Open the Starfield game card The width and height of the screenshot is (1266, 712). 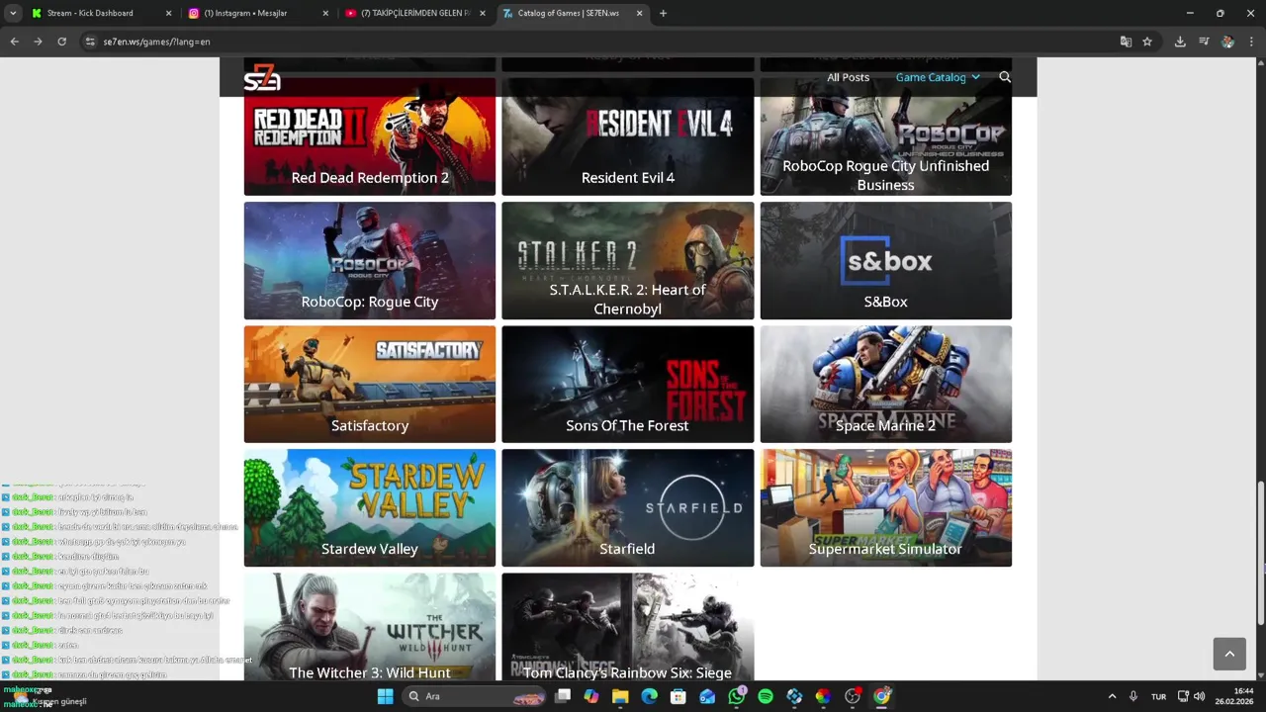(628, 508)
